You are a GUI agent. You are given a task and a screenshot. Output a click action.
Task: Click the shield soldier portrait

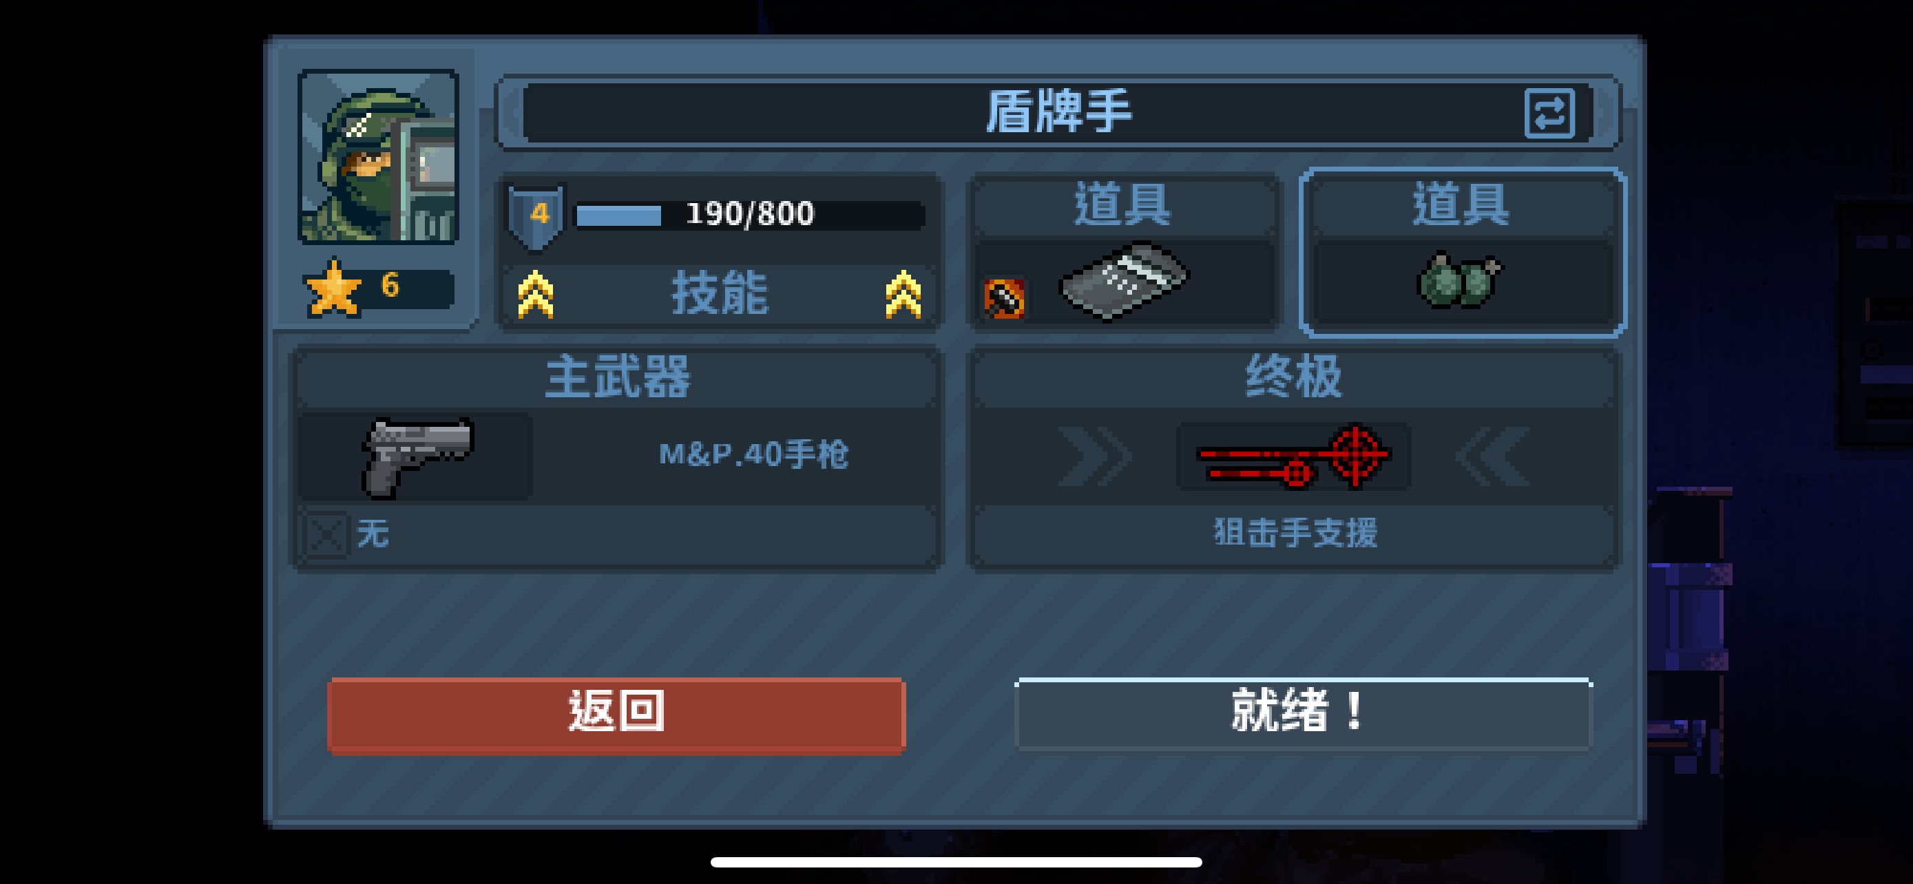378,156
